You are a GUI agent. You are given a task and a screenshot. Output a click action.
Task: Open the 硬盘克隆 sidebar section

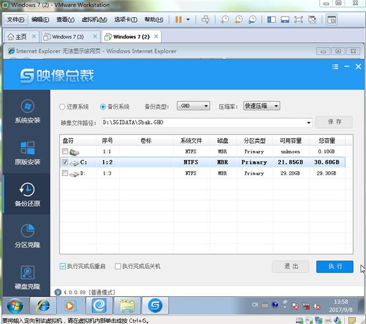(27, 277)
